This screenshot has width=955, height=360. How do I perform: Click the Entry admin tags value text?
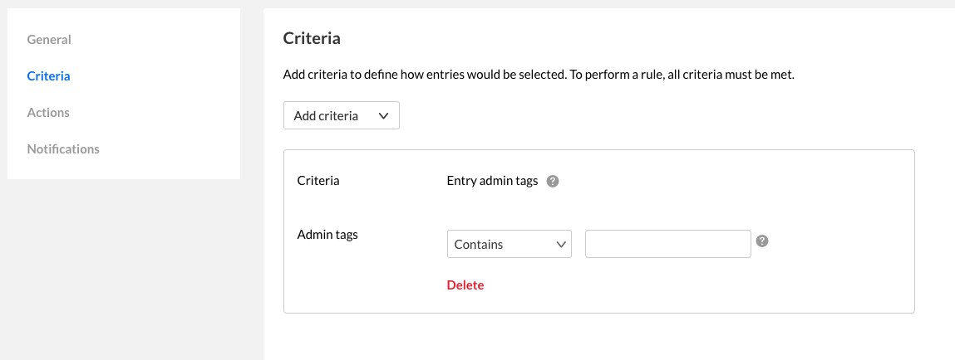click(x=492, y=181)
